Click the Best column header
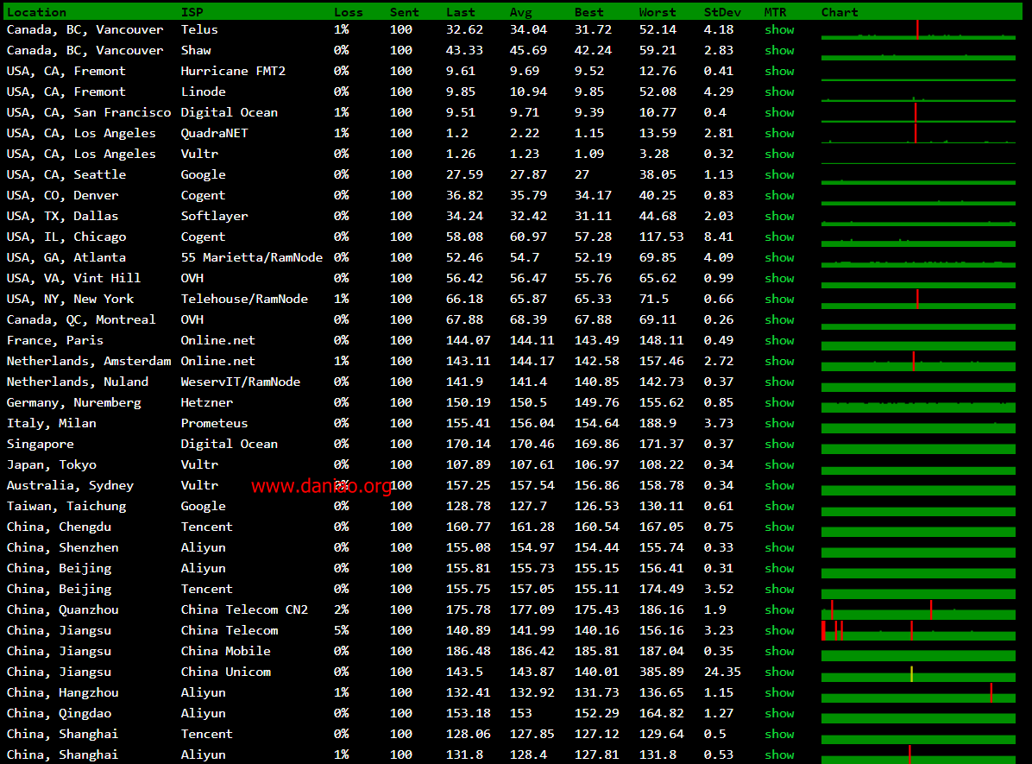 click(x=588, y=12)
